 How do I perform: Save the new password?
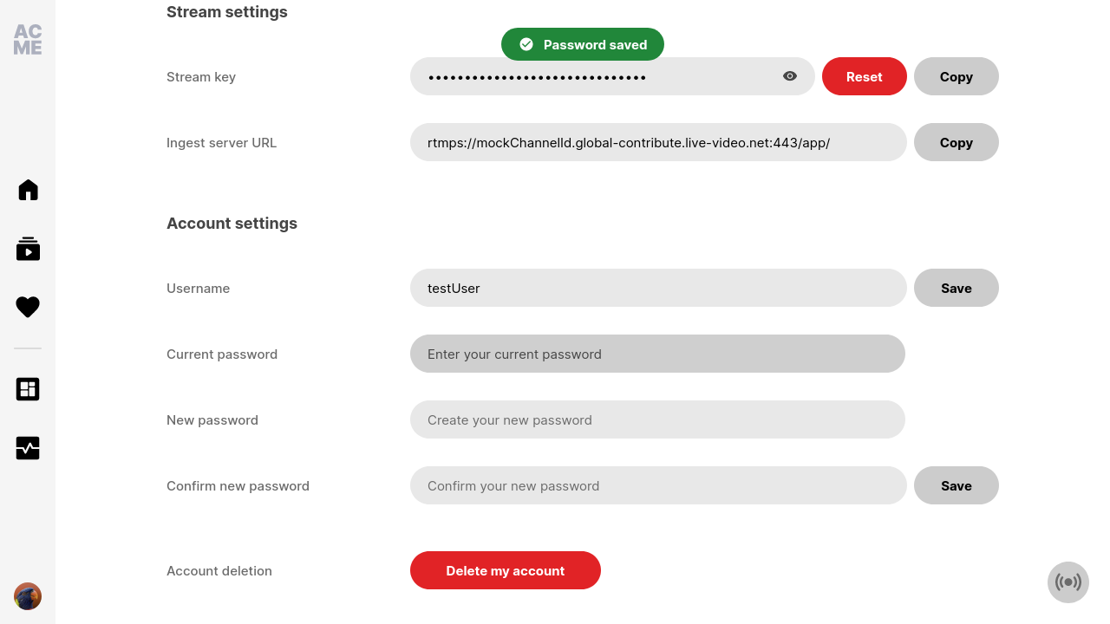(x=957, y=485)
